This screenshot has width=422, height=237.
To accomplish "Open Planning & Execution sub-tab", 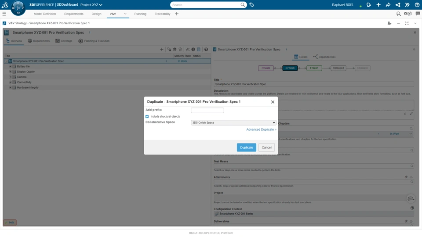I will (94, 41).
